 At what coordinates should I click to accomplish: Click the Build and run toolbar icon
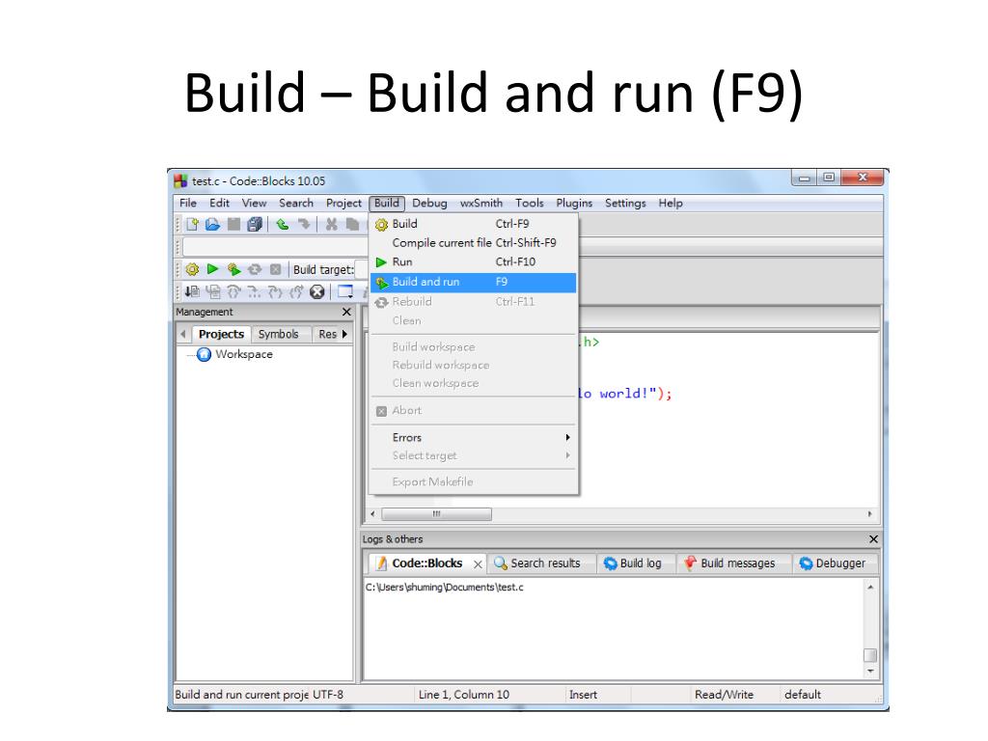[x=233, y=270]
